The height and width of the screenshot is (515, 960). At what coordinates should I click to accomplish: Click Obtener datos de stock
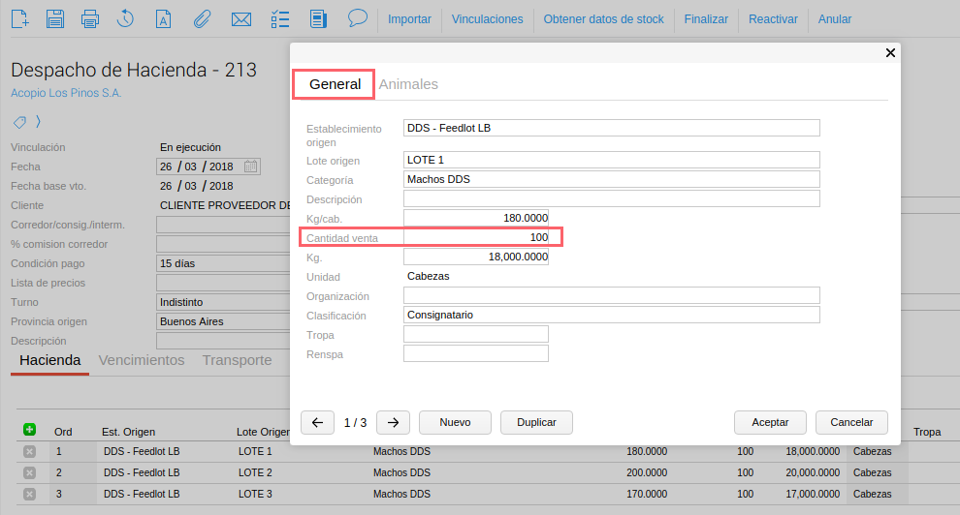click(x=603, y=19)
